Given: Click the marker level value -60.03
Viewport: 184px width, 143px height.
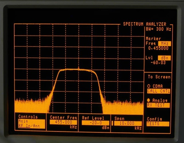Looking at the screenshot, I should coord(158,63).
